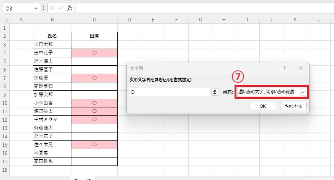Click the empty 出席 cell for 山田太郎
The height and width of the screenshot is (180, 334).
pyautogui.click(x=94, y=45)
